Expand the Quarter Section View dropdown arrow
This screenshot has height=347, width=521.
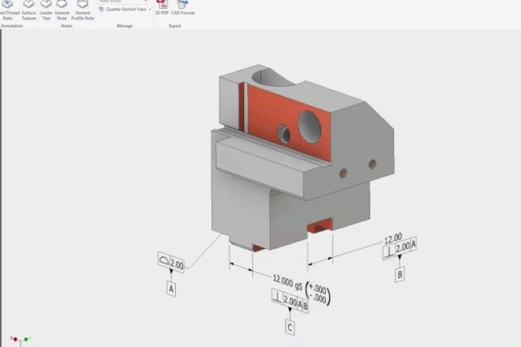click(149, 9)
